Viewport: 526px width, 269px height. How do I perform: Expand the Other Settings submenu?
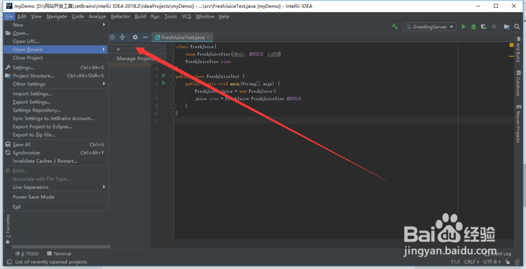coord(56,84)
